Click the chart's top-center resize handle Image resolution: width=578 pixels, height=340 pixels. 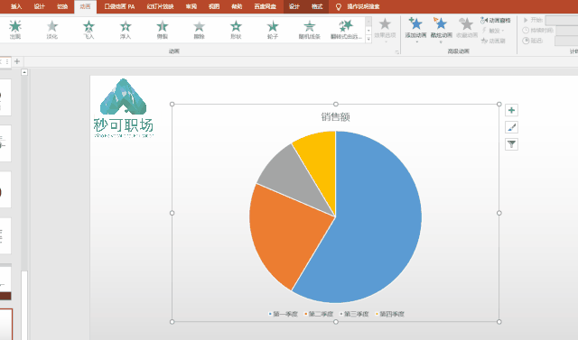(335, 104)
